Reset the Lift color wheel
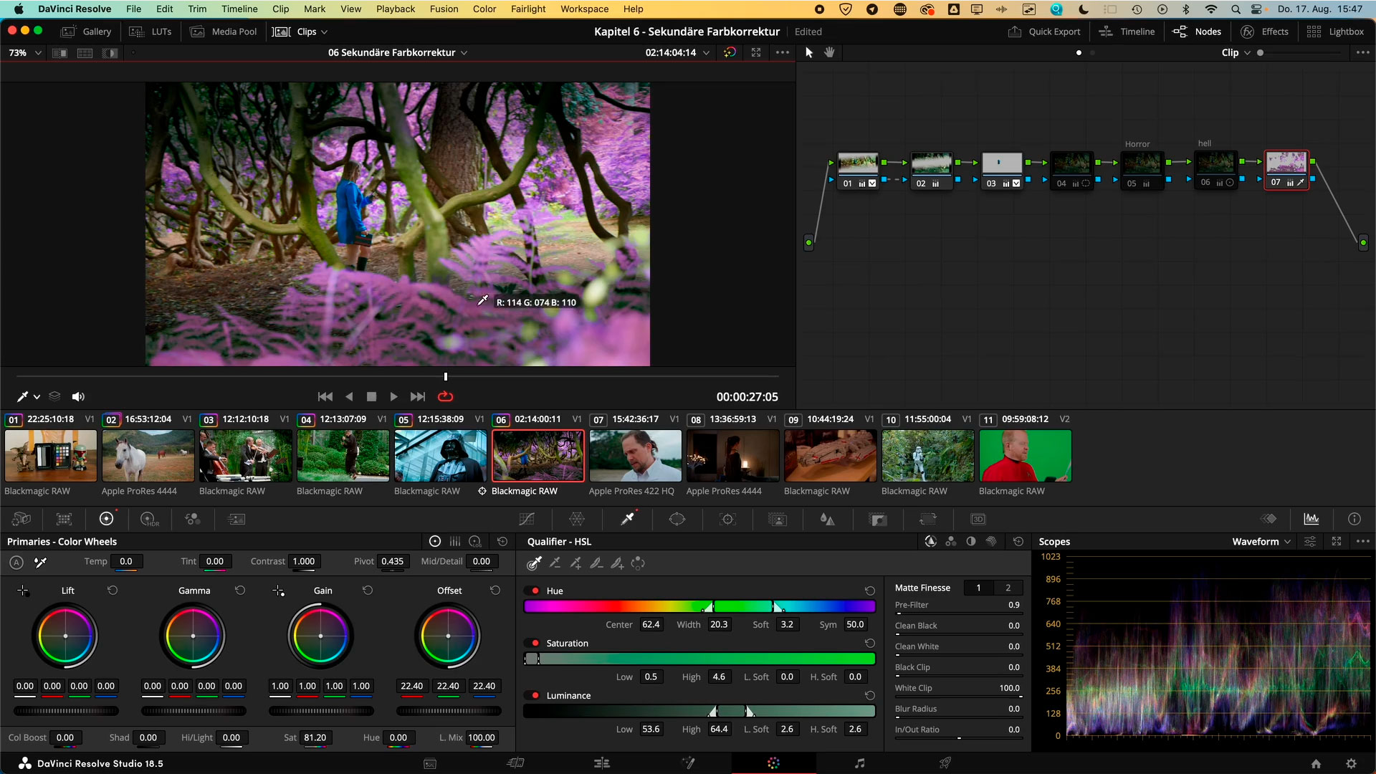 point(113,591)
